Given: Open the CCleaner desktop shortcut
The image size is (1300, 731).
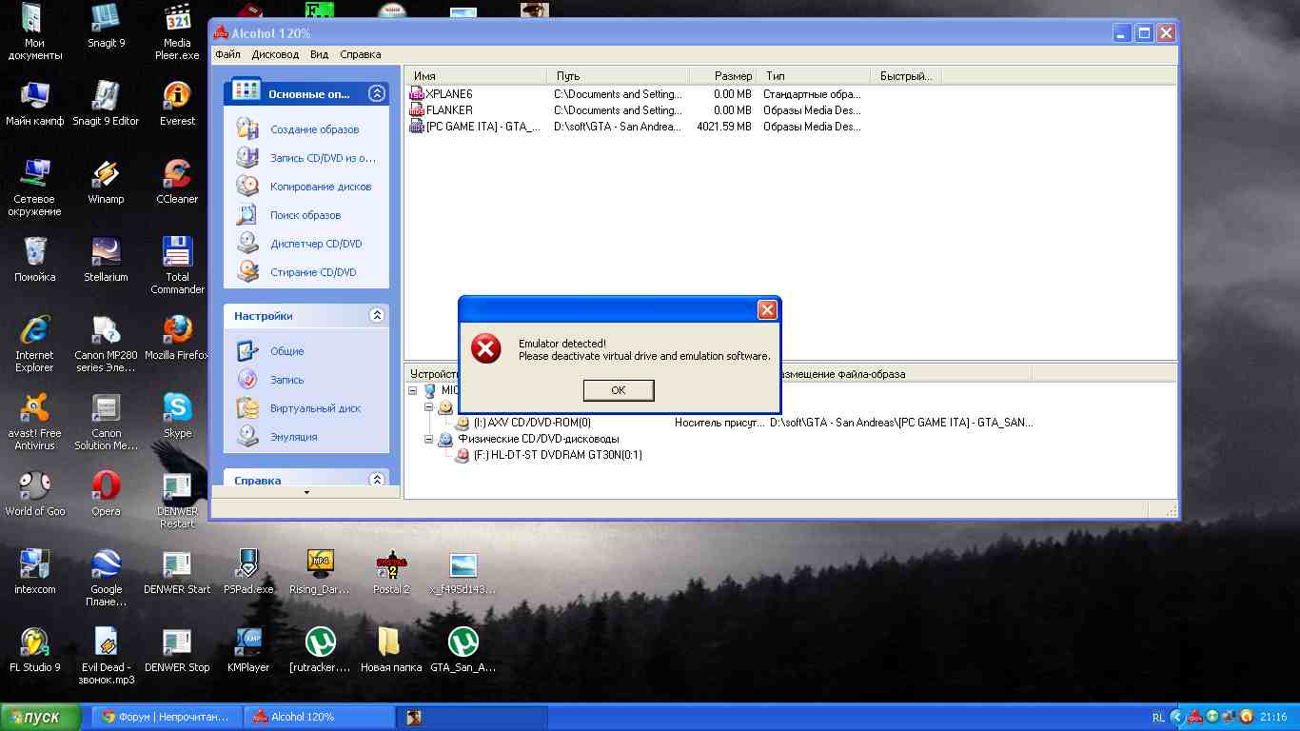Looking at the screenshot, I should tap(177, 183).
